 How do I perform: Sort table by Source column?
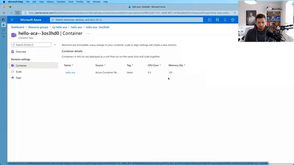(100, 65)
